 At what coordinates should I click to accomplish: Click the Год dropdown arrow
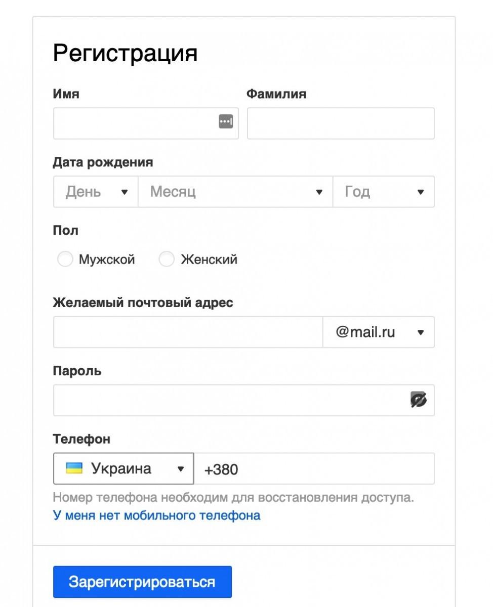pyautogui.click(x=420, y=192)
